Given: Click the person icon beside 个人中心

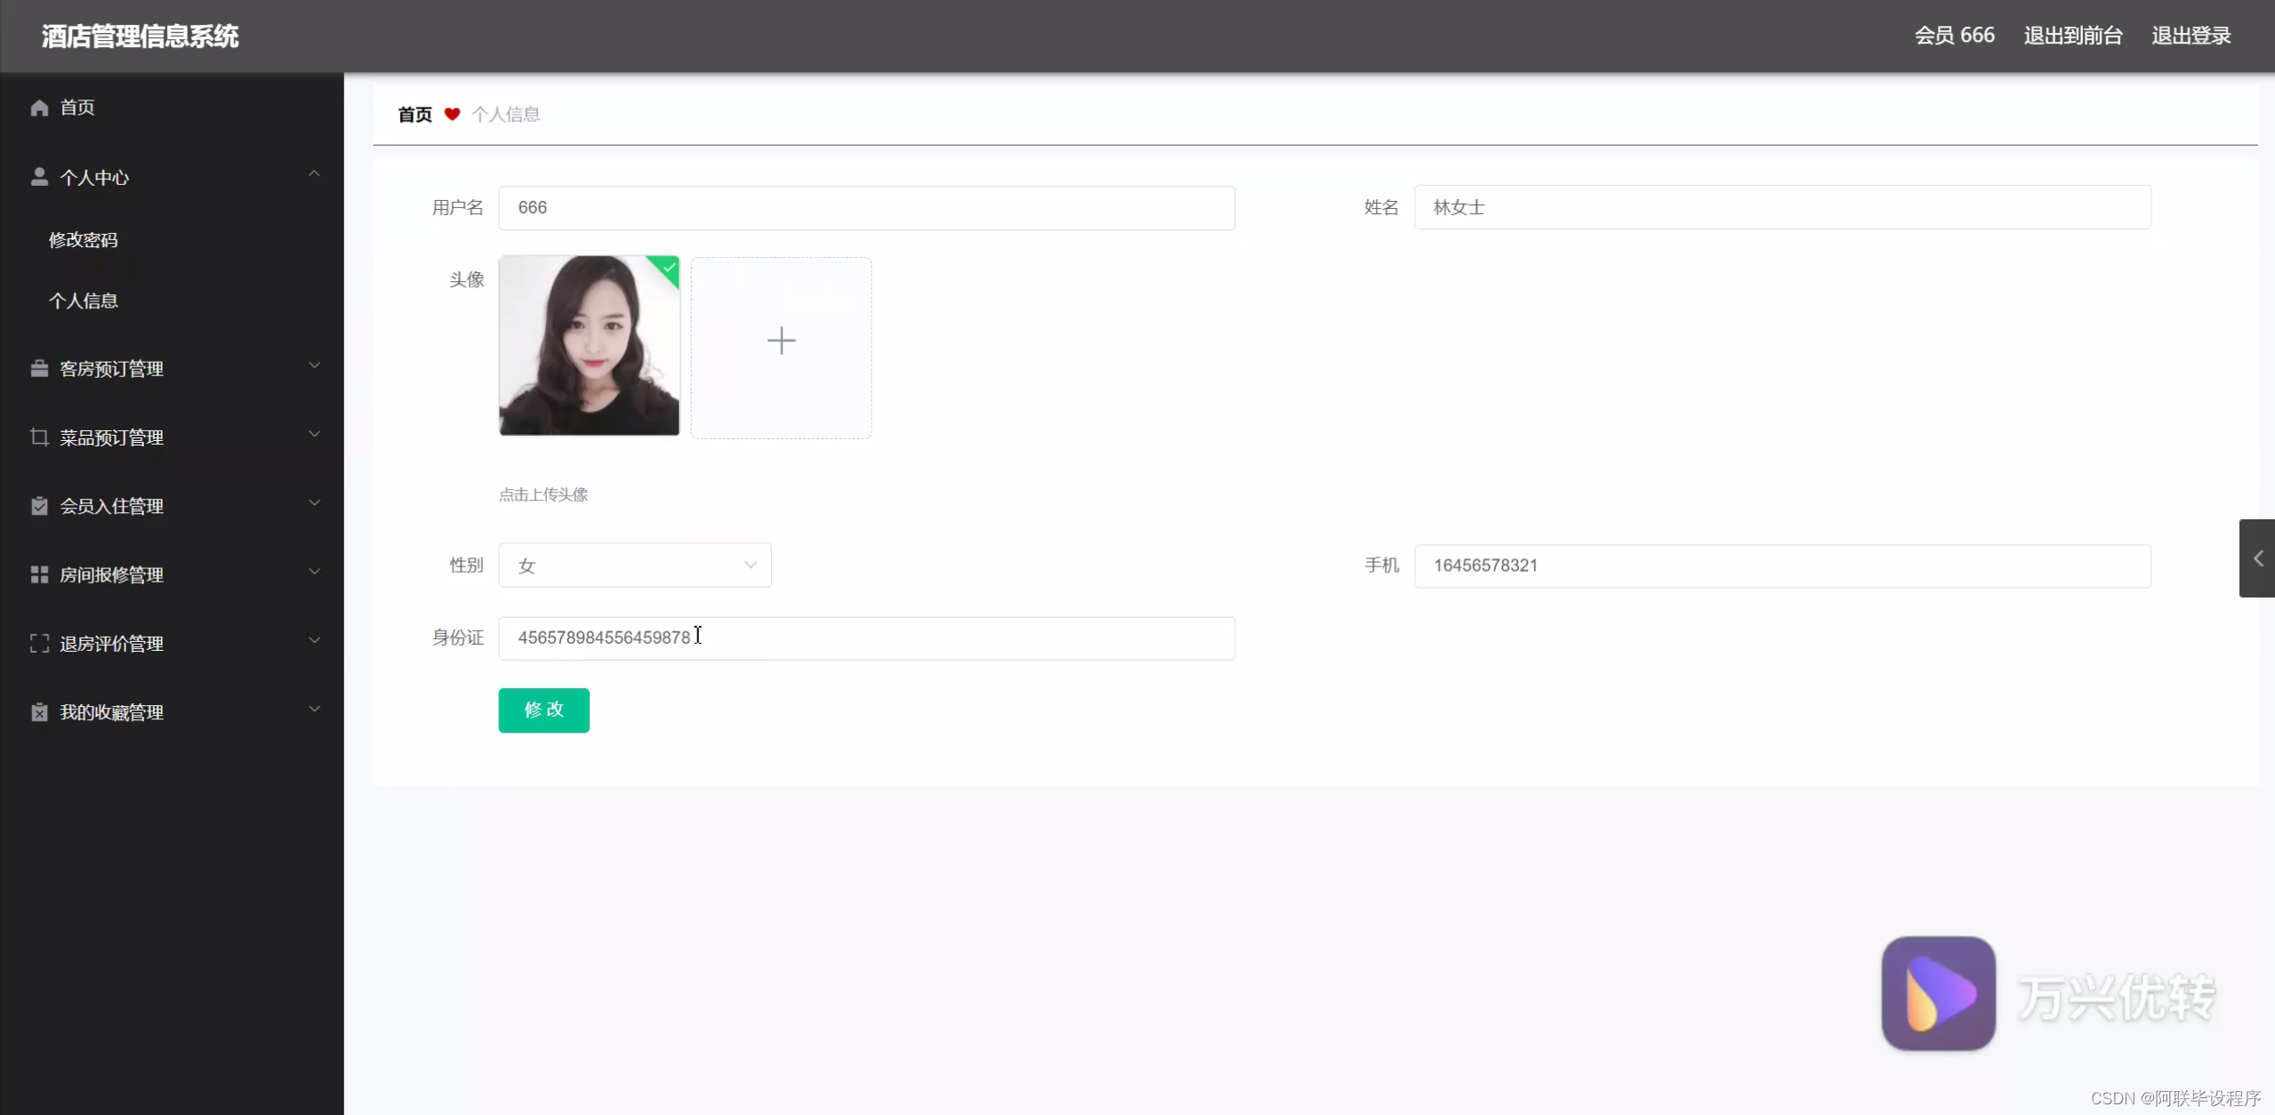Looking at the screenshot, I should tap(39, 177).
